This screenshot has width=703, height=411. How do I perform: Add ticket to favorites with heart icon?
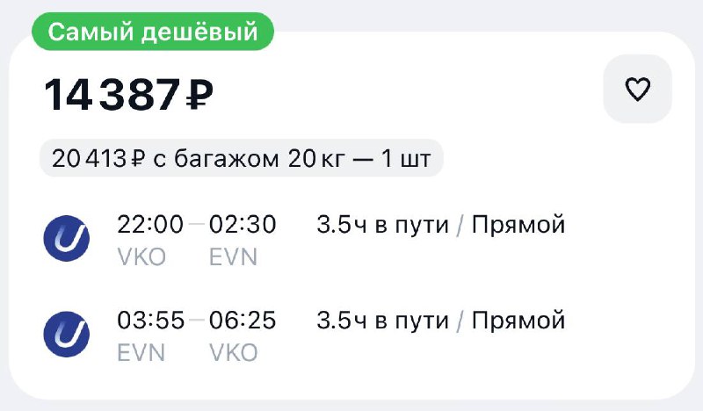(x=637, y=90)
